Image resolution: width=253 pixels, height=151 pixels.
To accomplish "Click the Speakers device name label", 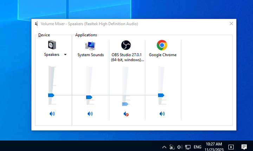I will tap(52, 54).
